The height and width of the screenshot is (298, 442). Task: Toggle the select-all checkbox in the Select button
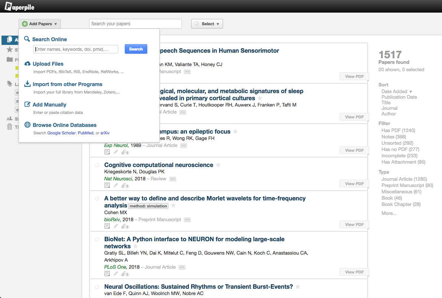(196, 24)
